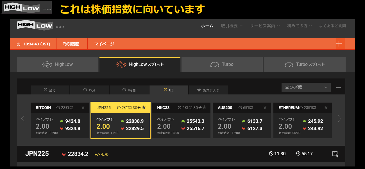Image resolution: width=365 pixels, height=169 pixels.
Task: Click the ETHEREUM card star icon
Action: (326, 107)
